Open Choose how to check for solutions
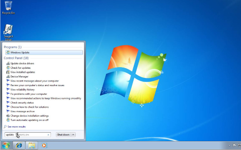The height and width of the screenshot is (150, 241). click(x=30, y=107)
